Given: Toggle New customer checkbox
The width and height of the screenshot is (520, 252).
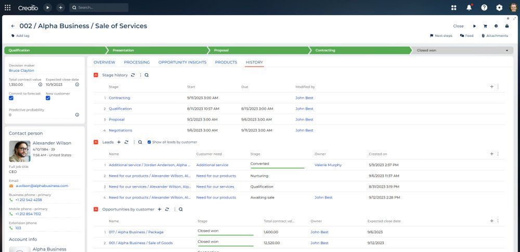Looking at the screenshot, I should pyautogui.click(x=48, y=98).
